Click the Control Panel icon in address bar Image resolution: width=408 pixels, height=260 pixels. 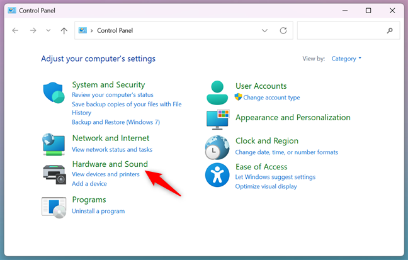[82, 30]
